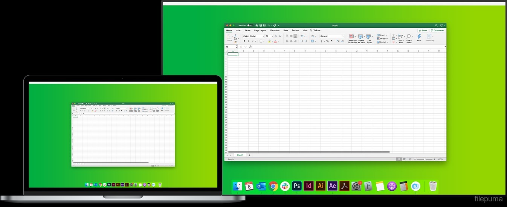This screenshot has width=507, height=207.
Task: Open Photoshop from the large dock
Action: (297, 186)
